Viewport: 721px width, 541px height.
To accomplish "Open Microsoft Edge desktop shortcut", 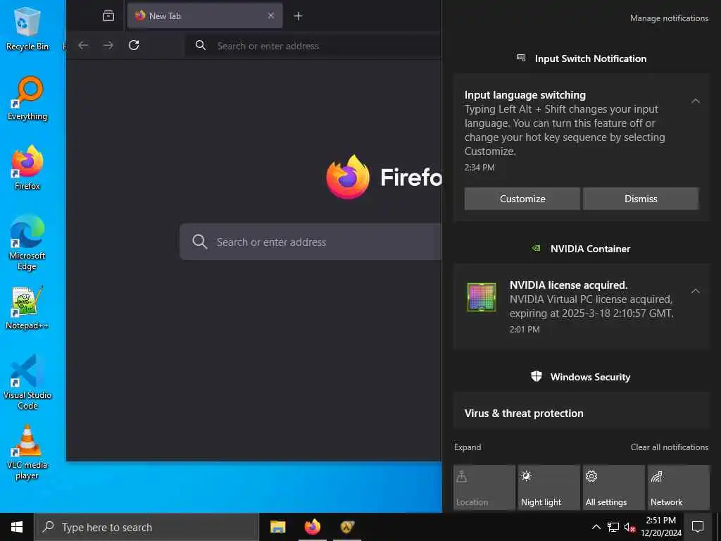I will 27,242.
